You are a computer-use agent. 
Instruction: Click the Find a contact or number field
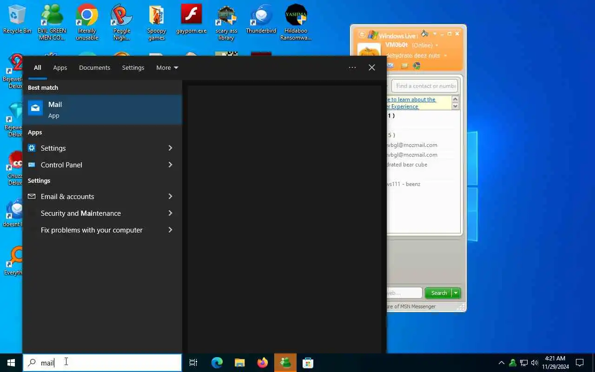coord(425,86)
